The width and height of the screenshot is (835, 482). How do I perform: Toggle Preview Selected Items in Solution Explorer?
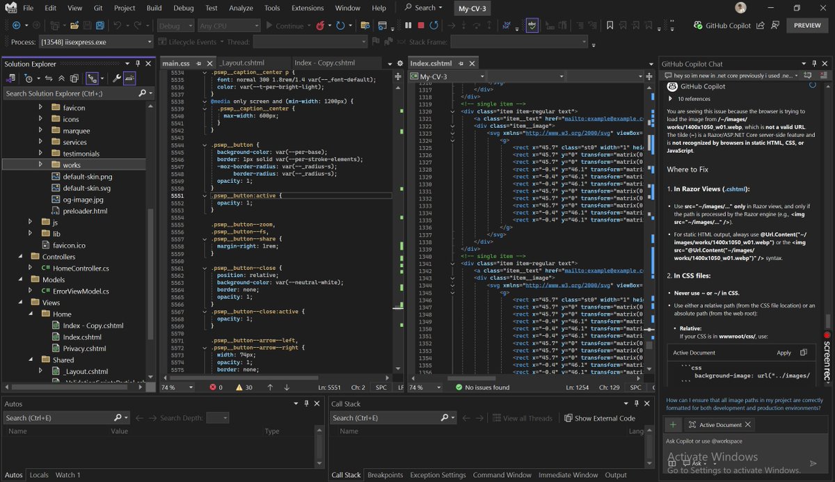[x=129, y=79]
